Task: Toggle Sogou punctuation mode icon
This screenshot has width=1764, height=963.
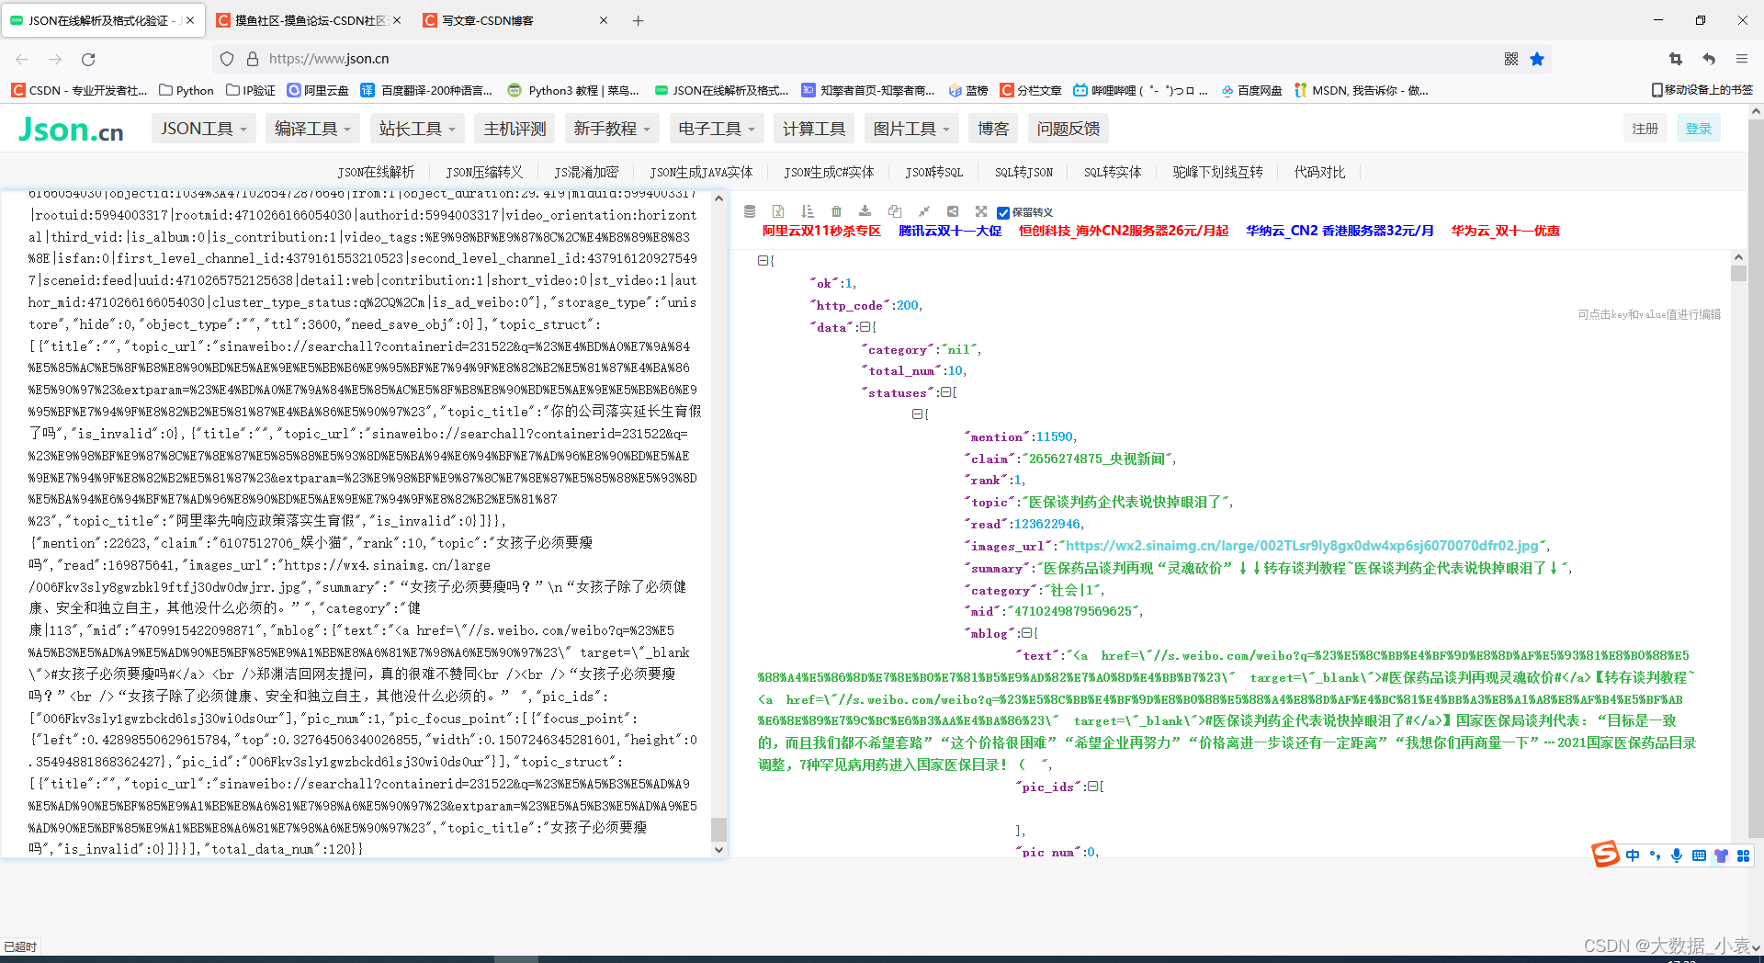Action: click(1655, 855)
